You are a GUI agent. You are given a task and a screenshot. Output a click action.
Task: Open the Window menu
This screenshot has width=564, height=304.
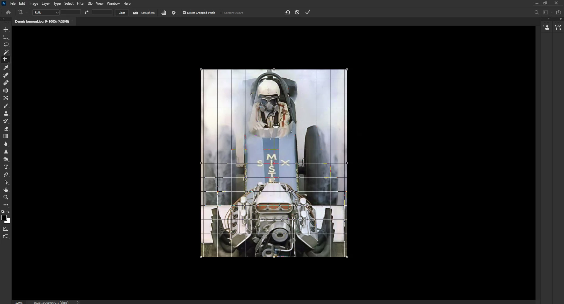coord(113,4)
